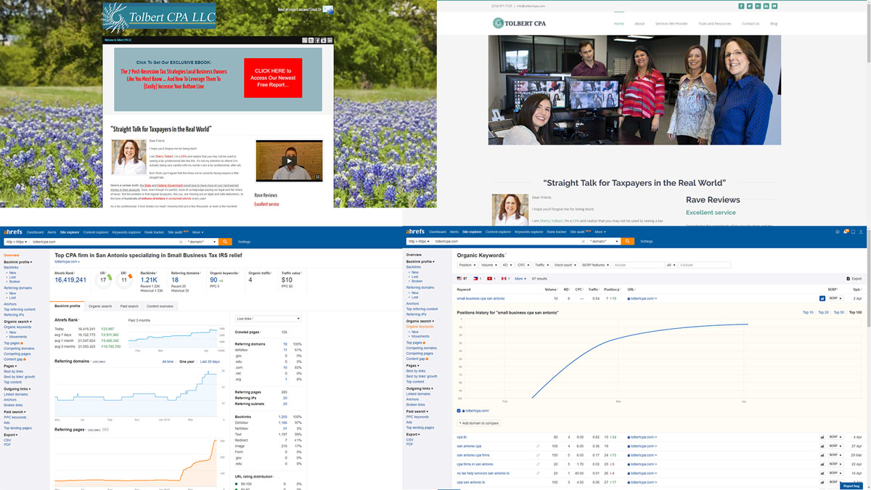Open Twitter icon on new Tolbert CPA site
Image resolution: width=871 pixels, height=490 pixels.
[749, 6]
